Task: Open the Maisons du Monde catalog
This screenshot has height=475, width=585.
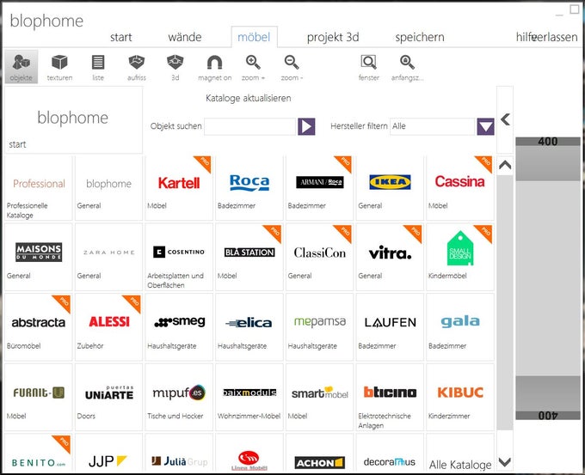Action: pos(38,258)
